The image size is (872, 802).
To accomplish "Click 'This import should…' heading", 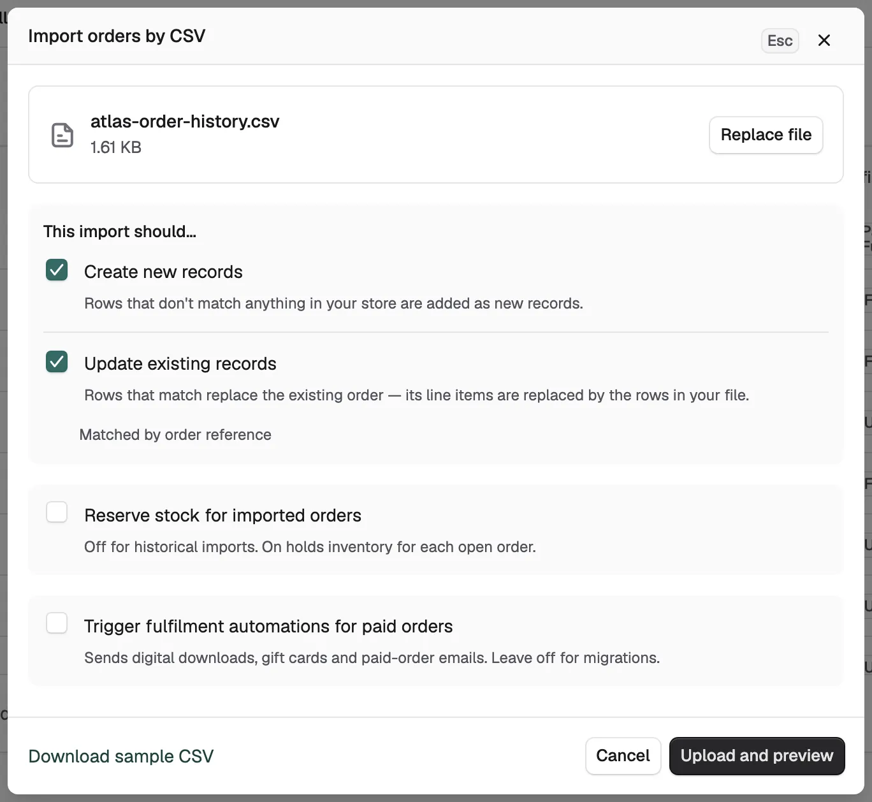I will (x=120, y=231).
